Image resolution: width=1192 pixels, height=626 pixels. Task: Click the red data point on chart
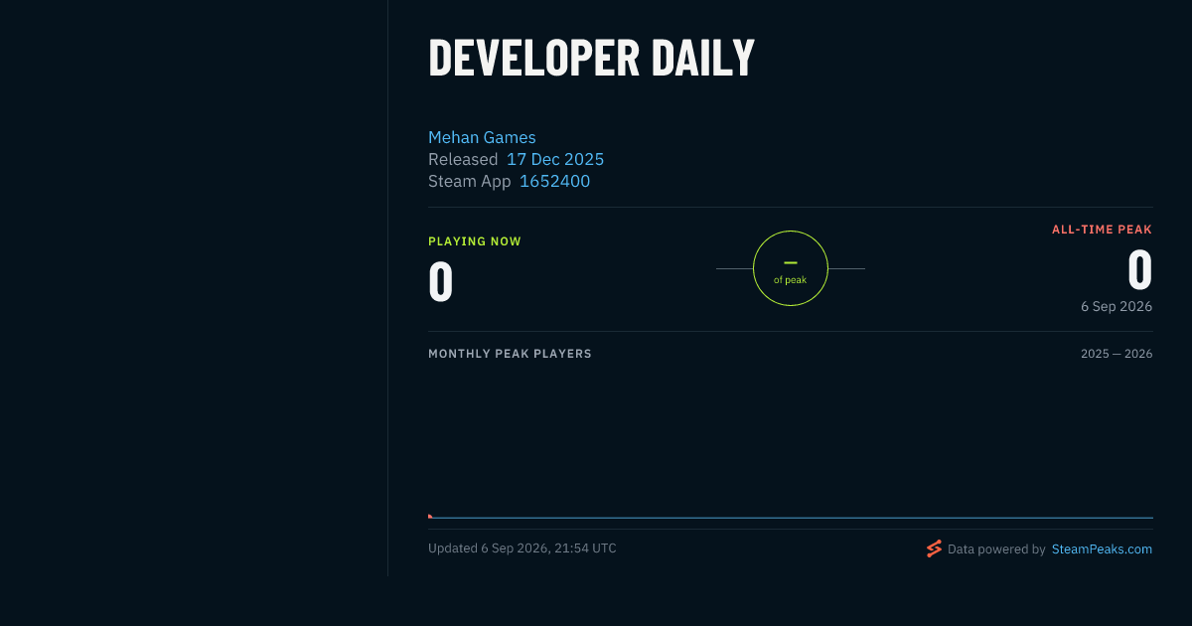[x=429, y=516]
